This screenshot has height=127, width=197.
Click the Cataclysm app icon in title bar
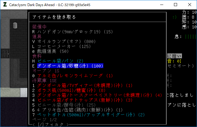[x=4, y=4]
